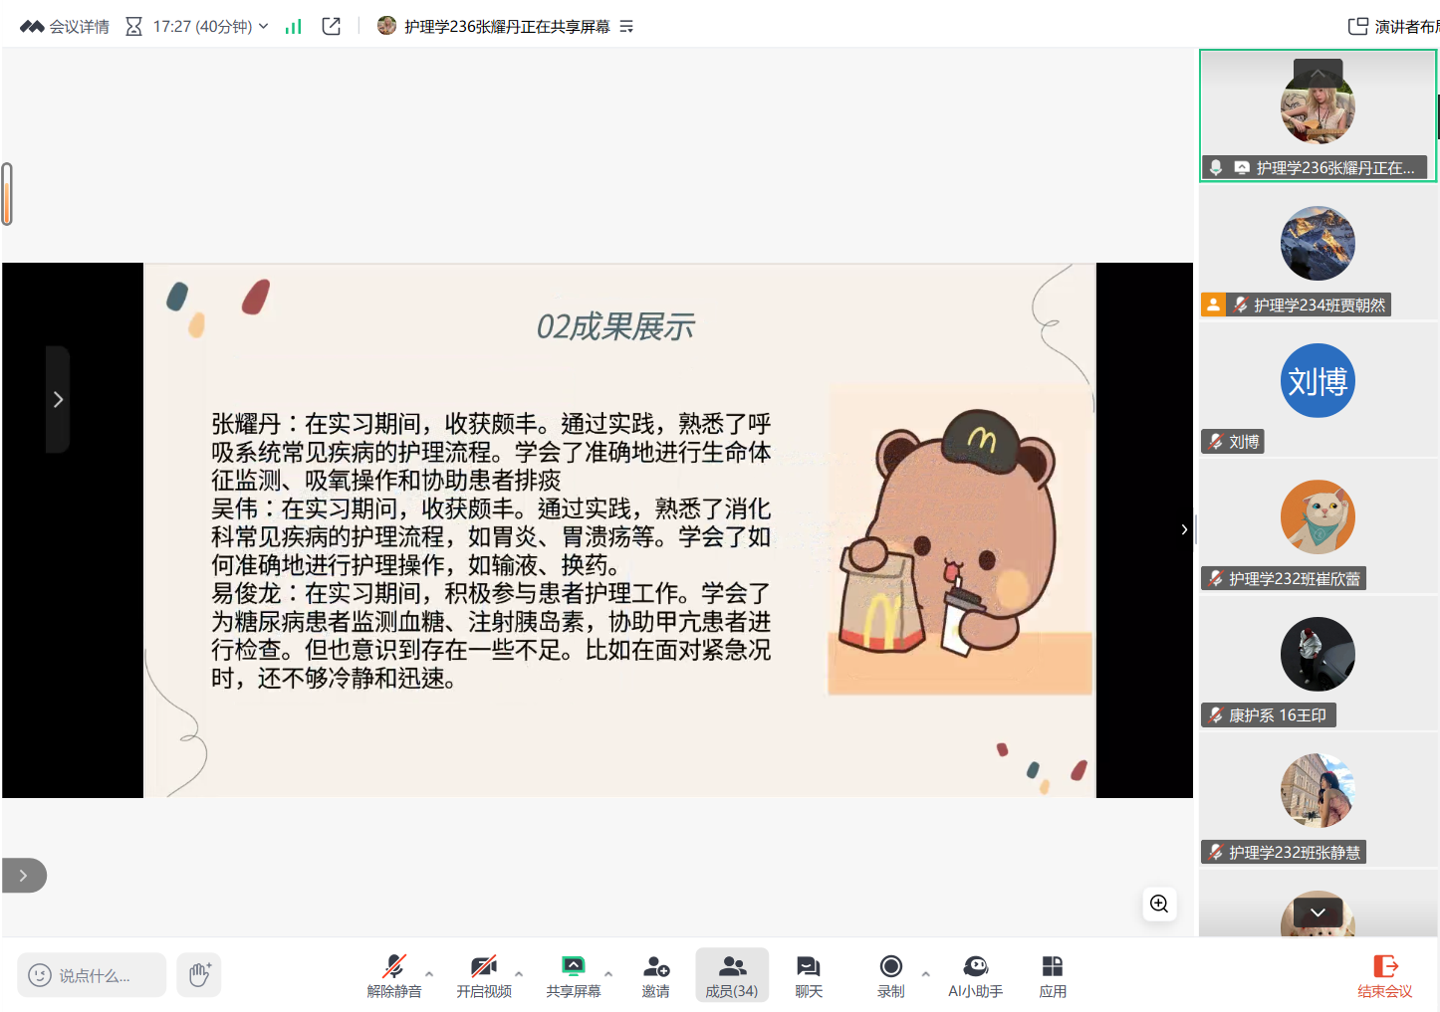Expand the meeting timer dropdown arrow
The image size is (1440, 1012).
[x=263, y=27]
